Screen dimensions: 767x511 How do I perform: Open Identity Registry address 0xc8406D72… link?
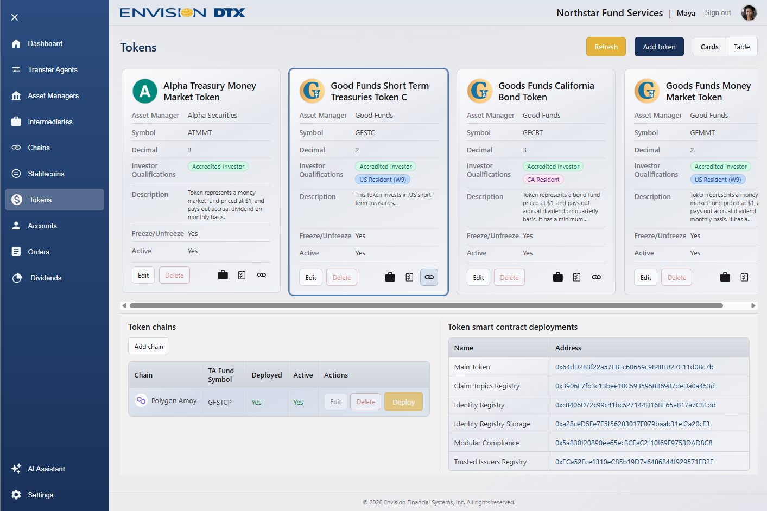[635, 405]
